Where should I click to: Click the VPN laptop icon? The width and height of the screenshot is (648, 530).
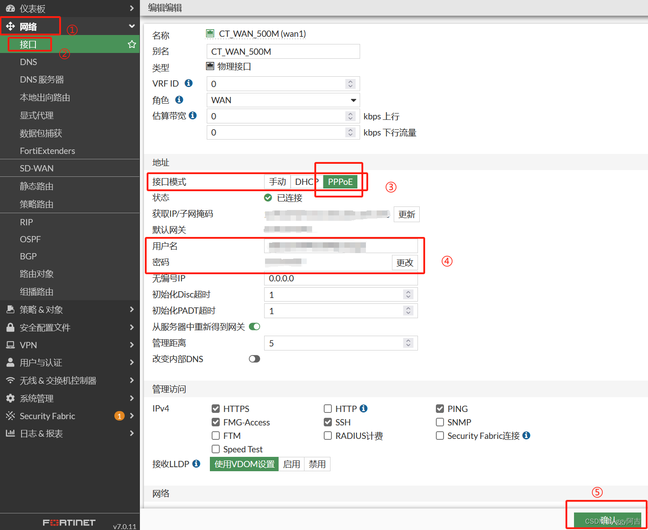pos(10,345)
